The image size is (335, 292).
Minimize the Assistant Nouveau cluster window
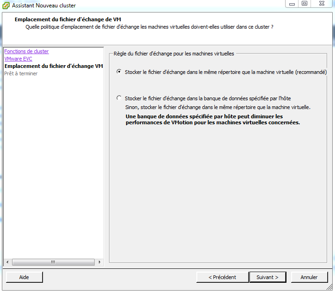(x=292, y=4)
